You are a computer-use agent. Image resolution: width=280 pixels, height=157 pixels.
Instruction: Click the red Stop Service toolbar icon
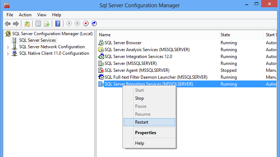click(x=86, y=24)
